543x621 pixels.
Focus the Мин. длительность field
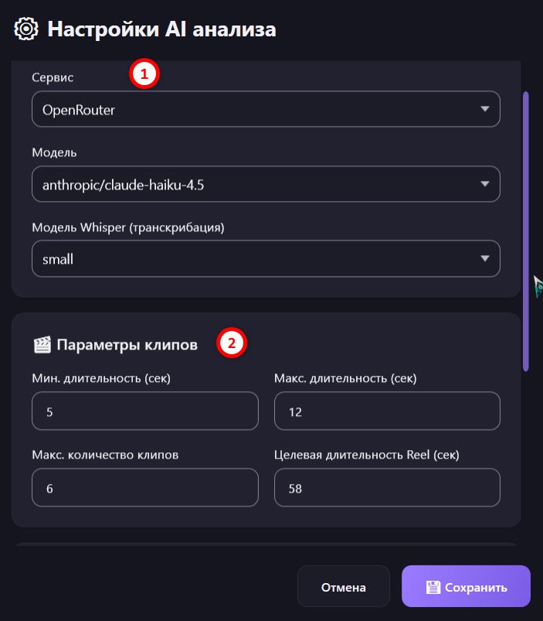point(145,411)
